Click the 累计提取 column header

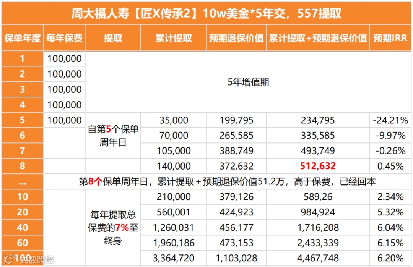(174, 38)
